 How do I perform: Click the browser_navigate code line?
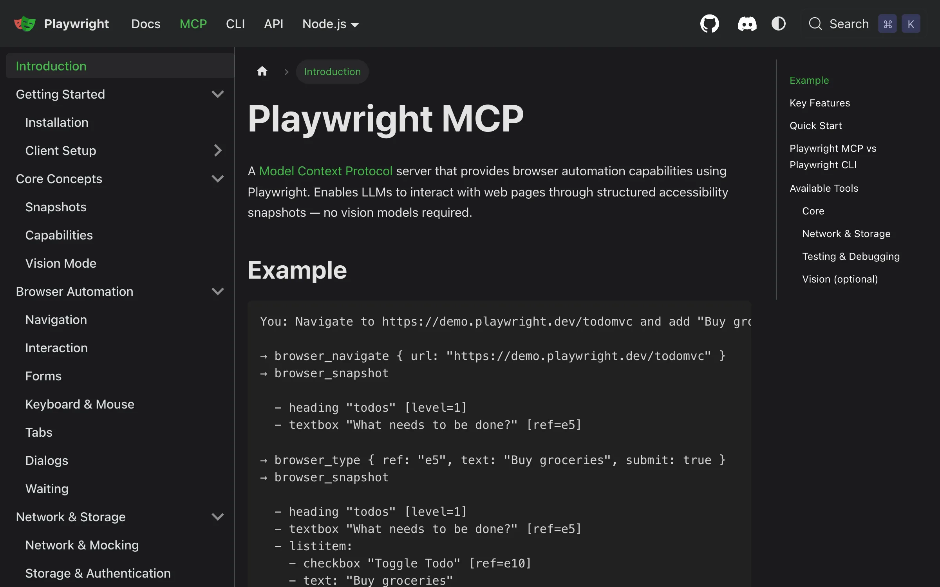493,356
